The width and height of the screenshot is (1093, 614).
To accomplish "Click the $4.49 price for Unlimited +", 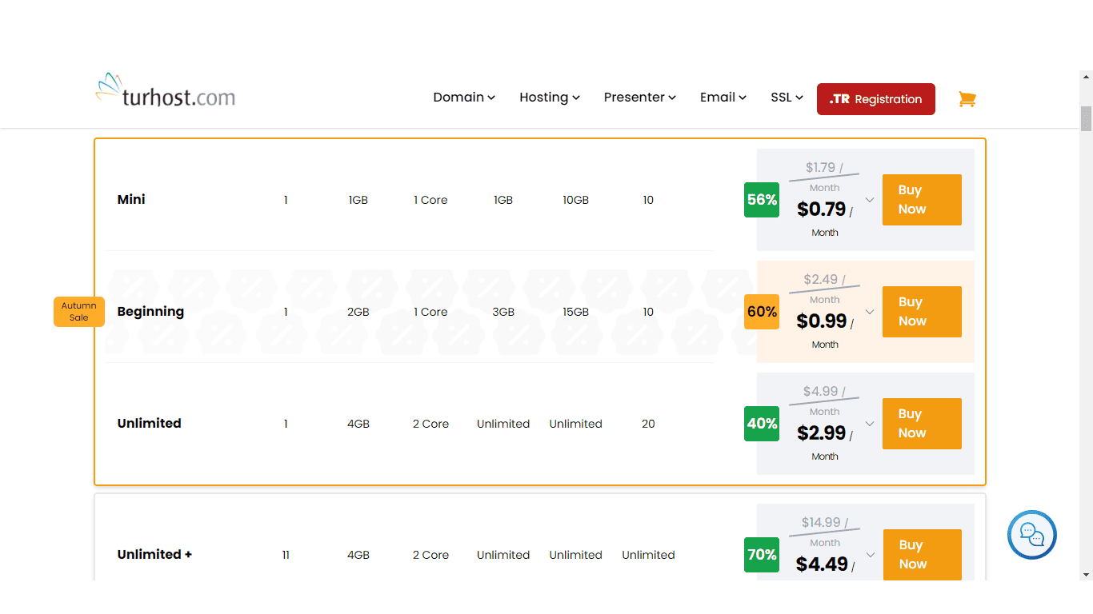I will [822, 564].
